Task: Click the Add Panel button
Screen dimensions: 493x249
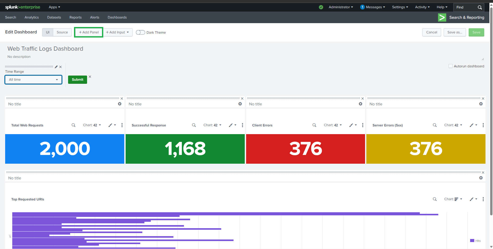Action: 89,32
